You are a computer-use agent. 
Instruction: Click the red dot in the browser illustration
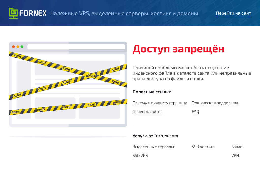click(13, 47)
